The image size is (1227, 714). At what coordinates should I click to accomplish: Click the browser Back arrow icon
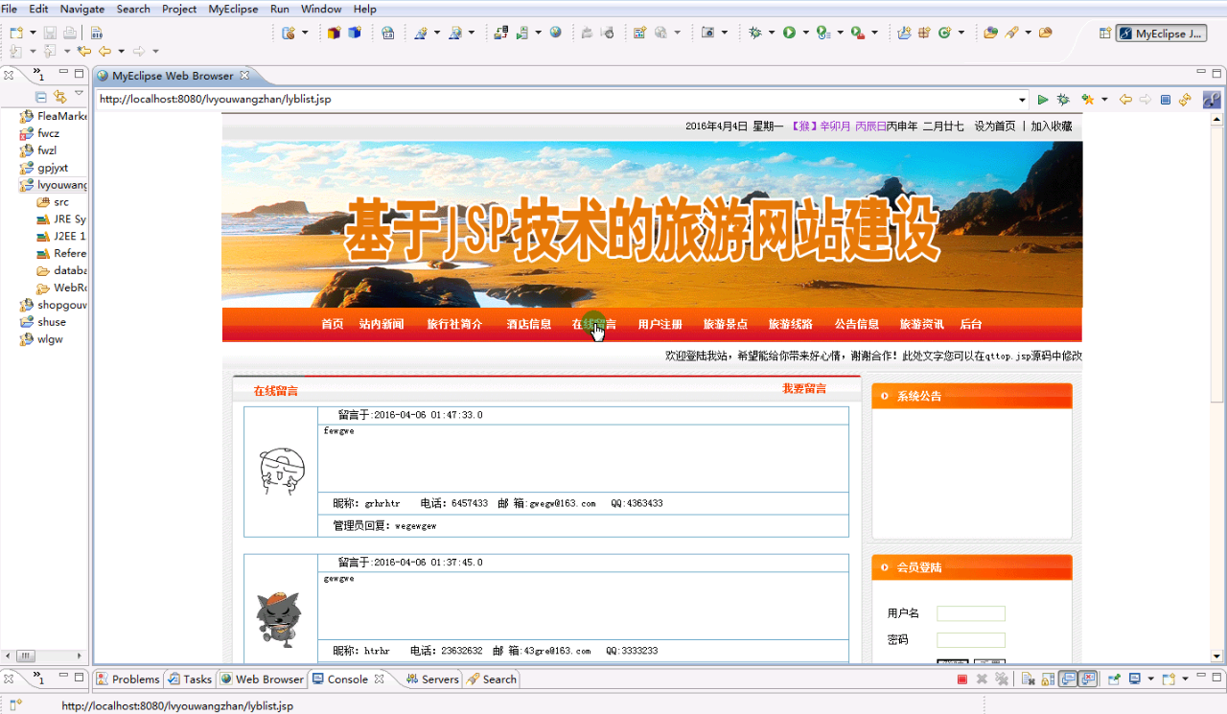(1125, 100)
